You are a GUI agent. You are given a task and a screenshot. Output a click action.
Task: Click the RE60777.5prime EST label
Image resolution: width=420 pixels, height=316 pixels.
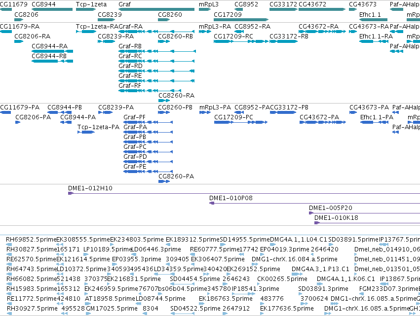pyautogui.click(x=215, y=249)
